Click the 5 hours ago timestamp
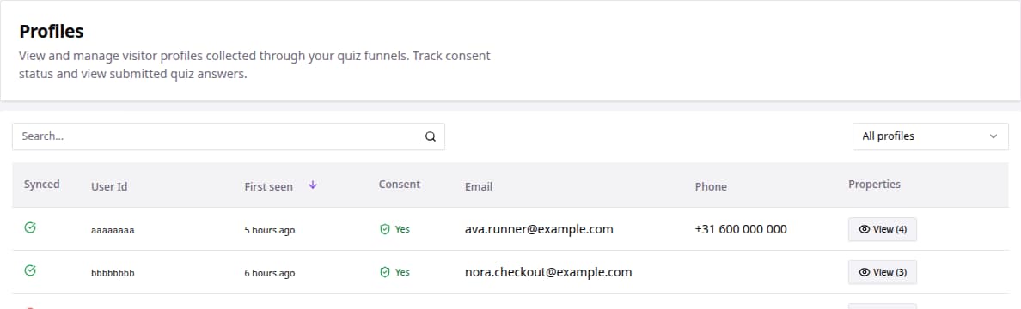The height and width of the screenshot is (309, 1021). pos(270,230)
